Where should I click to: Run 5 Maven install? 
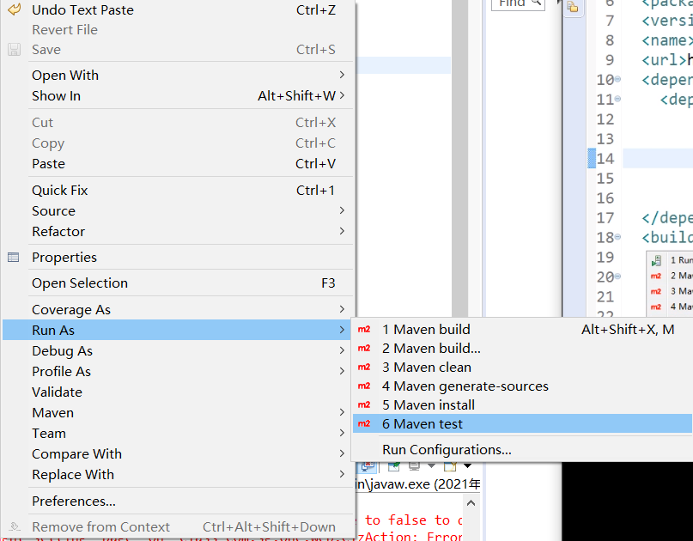point(522,404)
